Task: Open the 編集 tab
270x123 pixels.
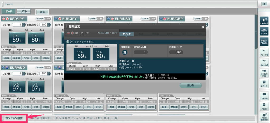Action: (x=42, y=12)
